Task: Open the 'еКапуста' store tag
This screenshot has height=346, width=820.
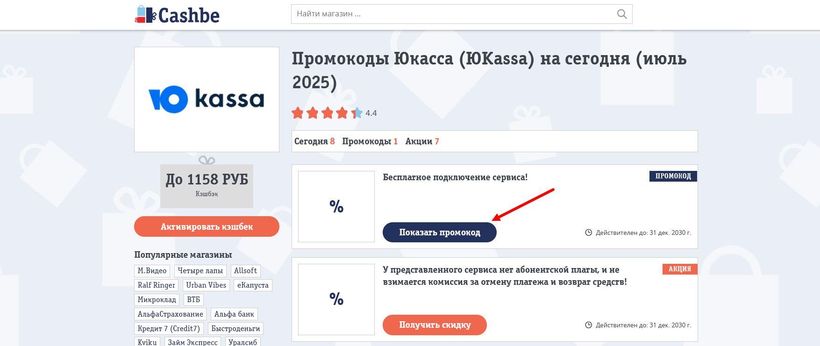Action: pos(253,285)
